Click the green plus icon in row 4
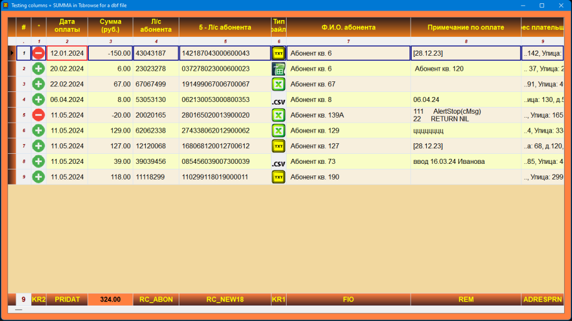 pos(39,99)
